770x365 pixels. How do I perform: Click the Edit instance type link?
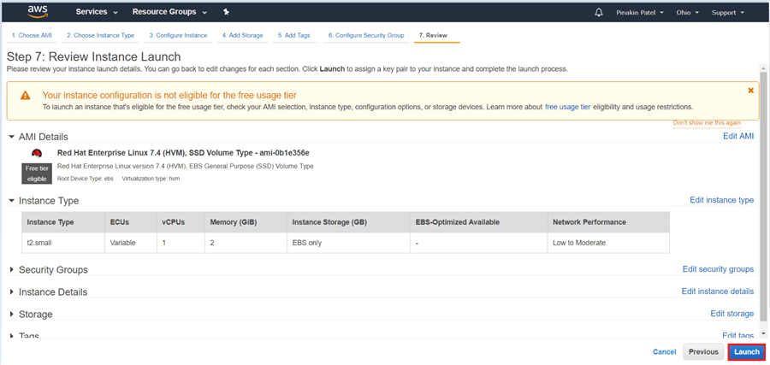click(721, 200)
